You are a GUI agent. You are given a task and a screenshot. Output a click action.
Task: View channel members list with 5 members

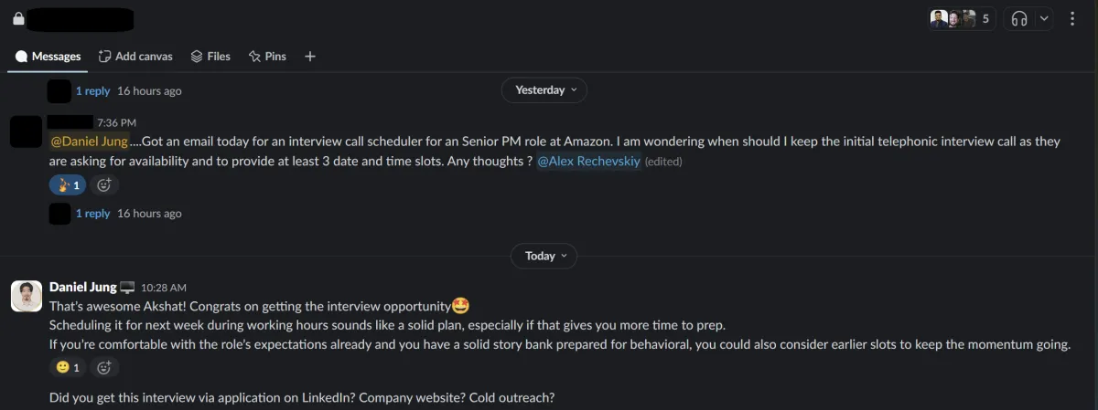point(962,18)
